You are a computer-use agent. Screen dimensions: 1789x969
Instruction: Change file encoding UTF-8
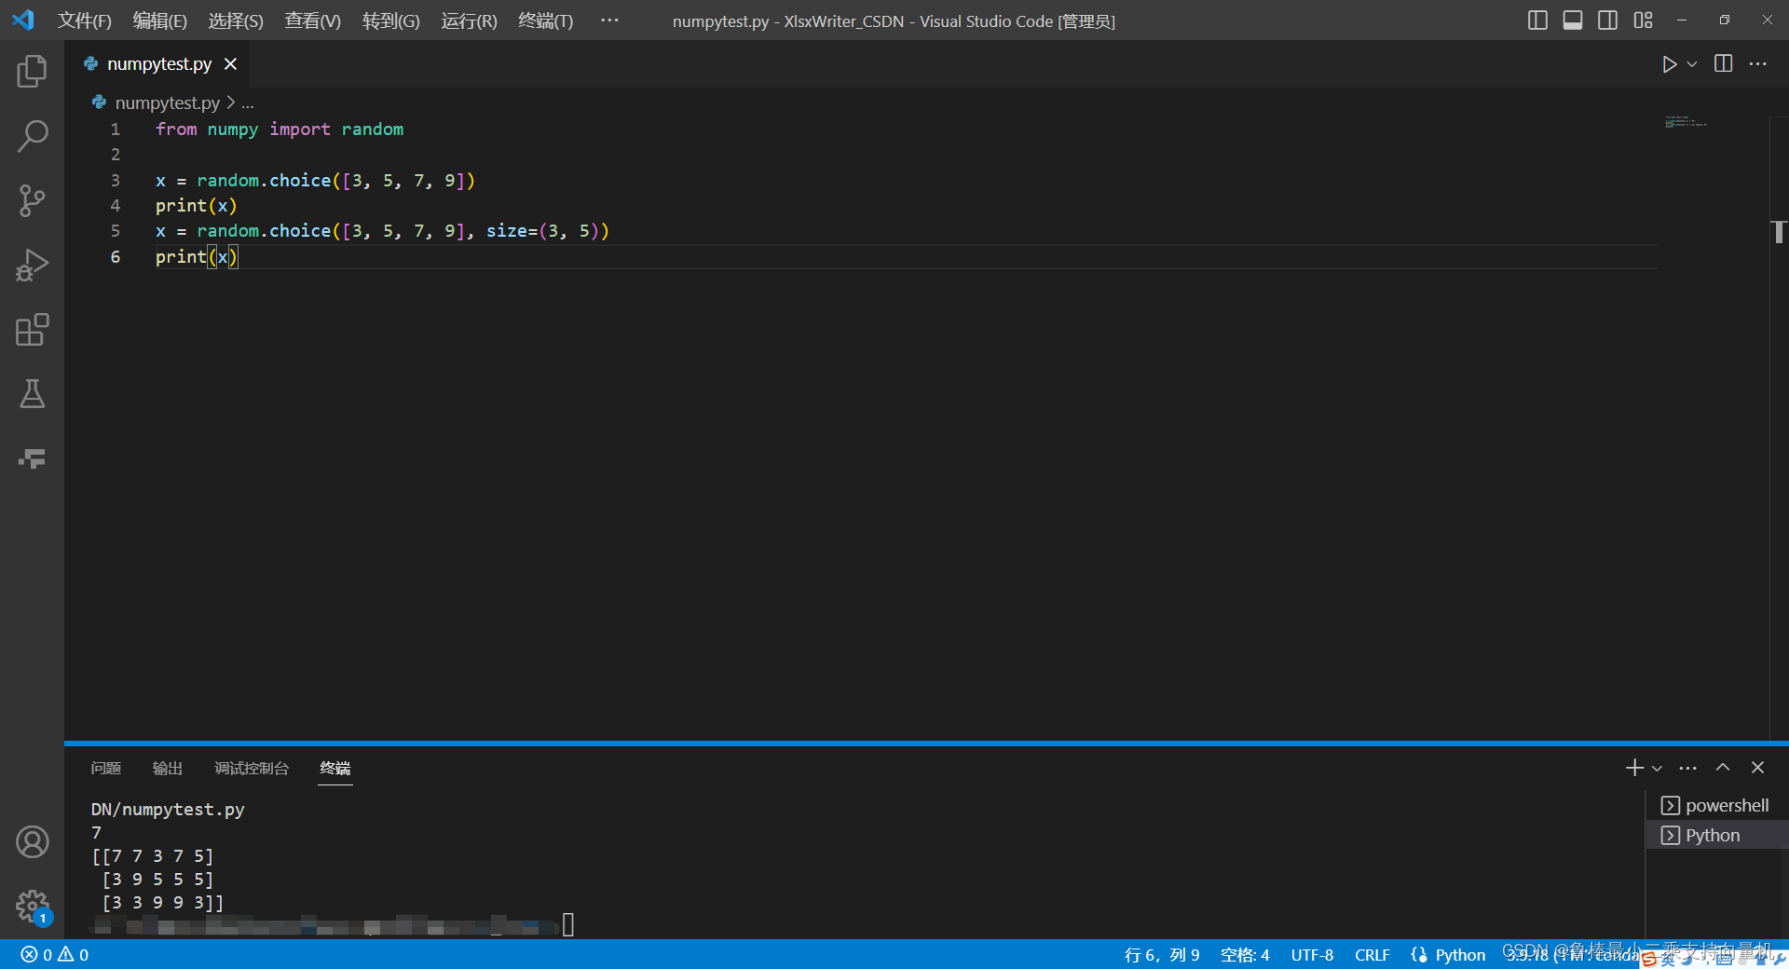tap(1312, 955)
